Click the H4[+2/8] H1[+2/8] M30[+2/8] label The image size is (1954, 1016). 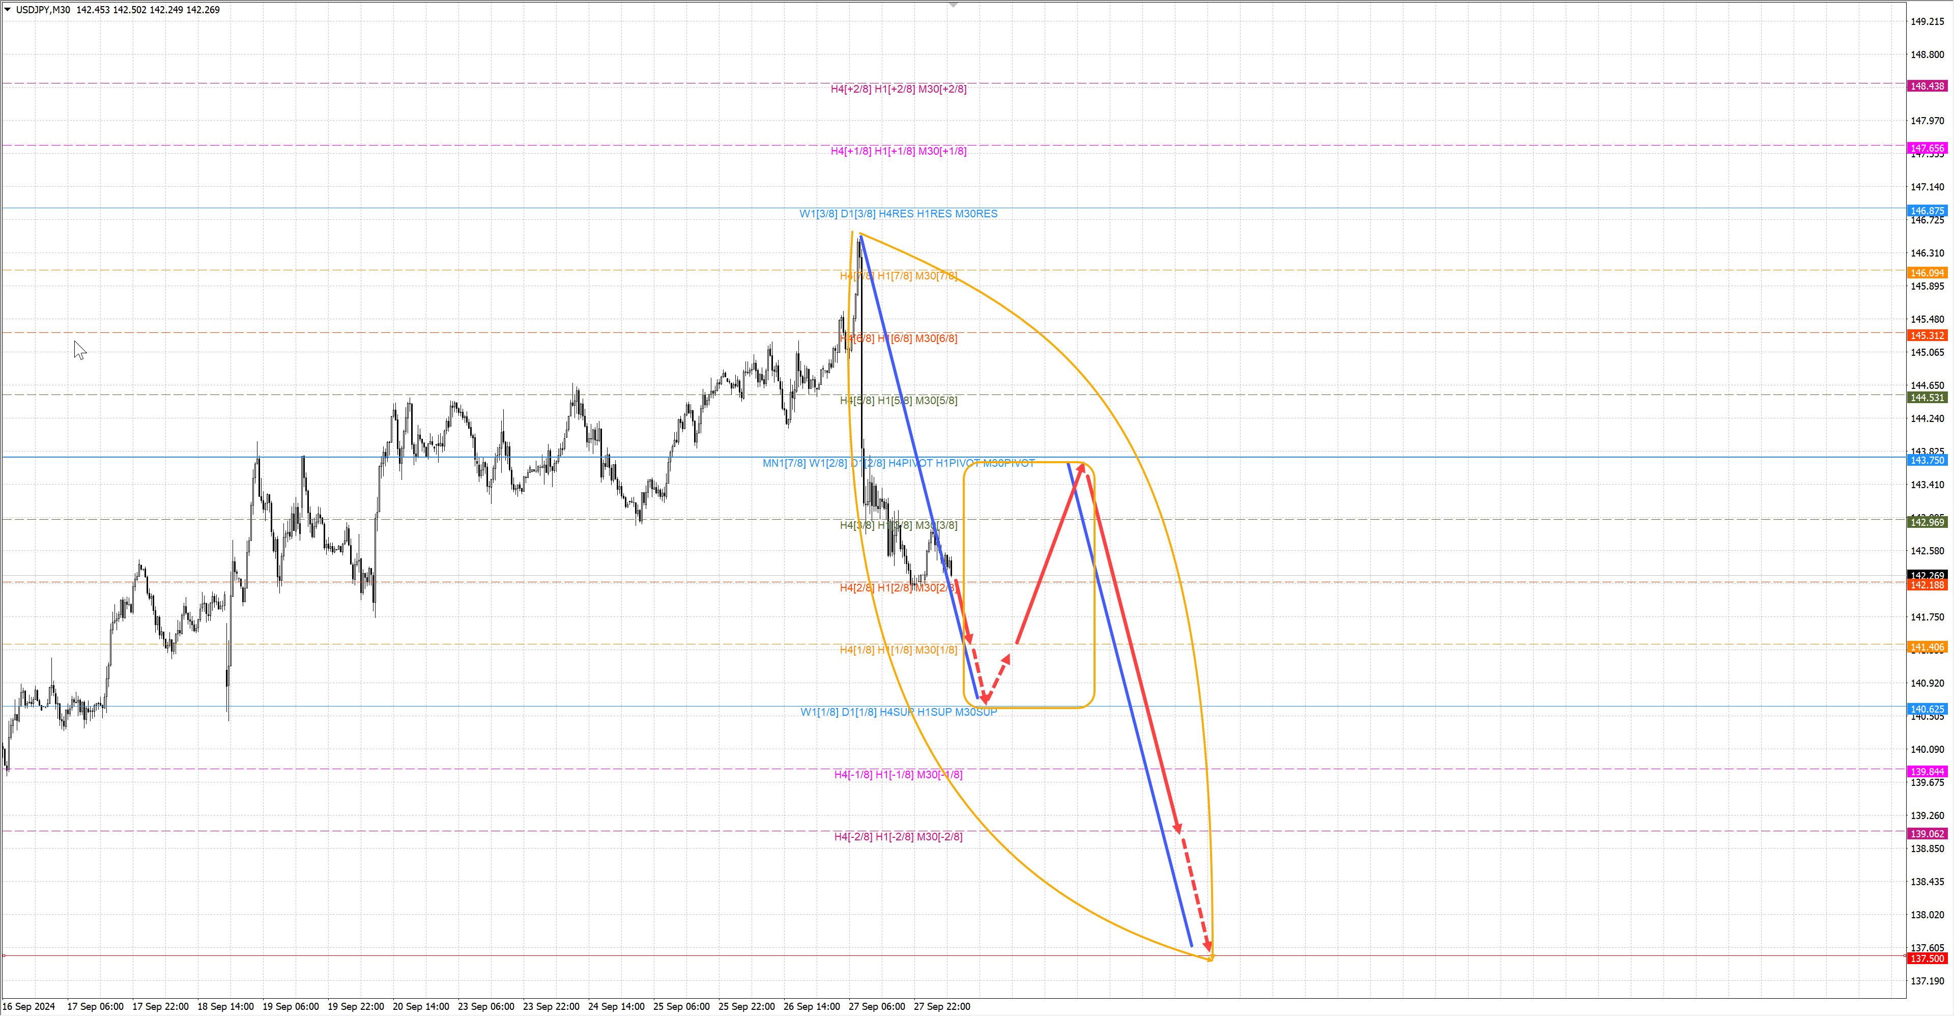click(x=898, y=89)
